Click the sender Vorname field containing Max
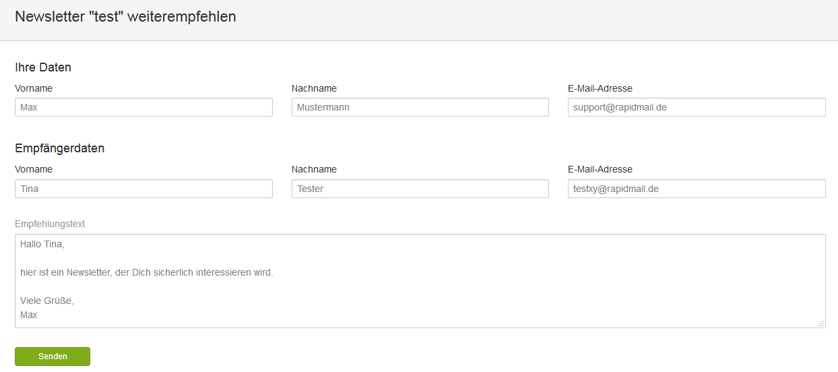Viewport: 838px width, 372px height. pyautogui.click(x=143, y=107)
